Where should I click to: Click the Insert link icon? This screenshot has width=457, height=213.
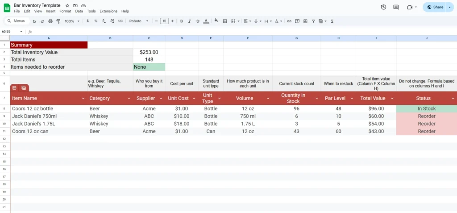(289, 21)
